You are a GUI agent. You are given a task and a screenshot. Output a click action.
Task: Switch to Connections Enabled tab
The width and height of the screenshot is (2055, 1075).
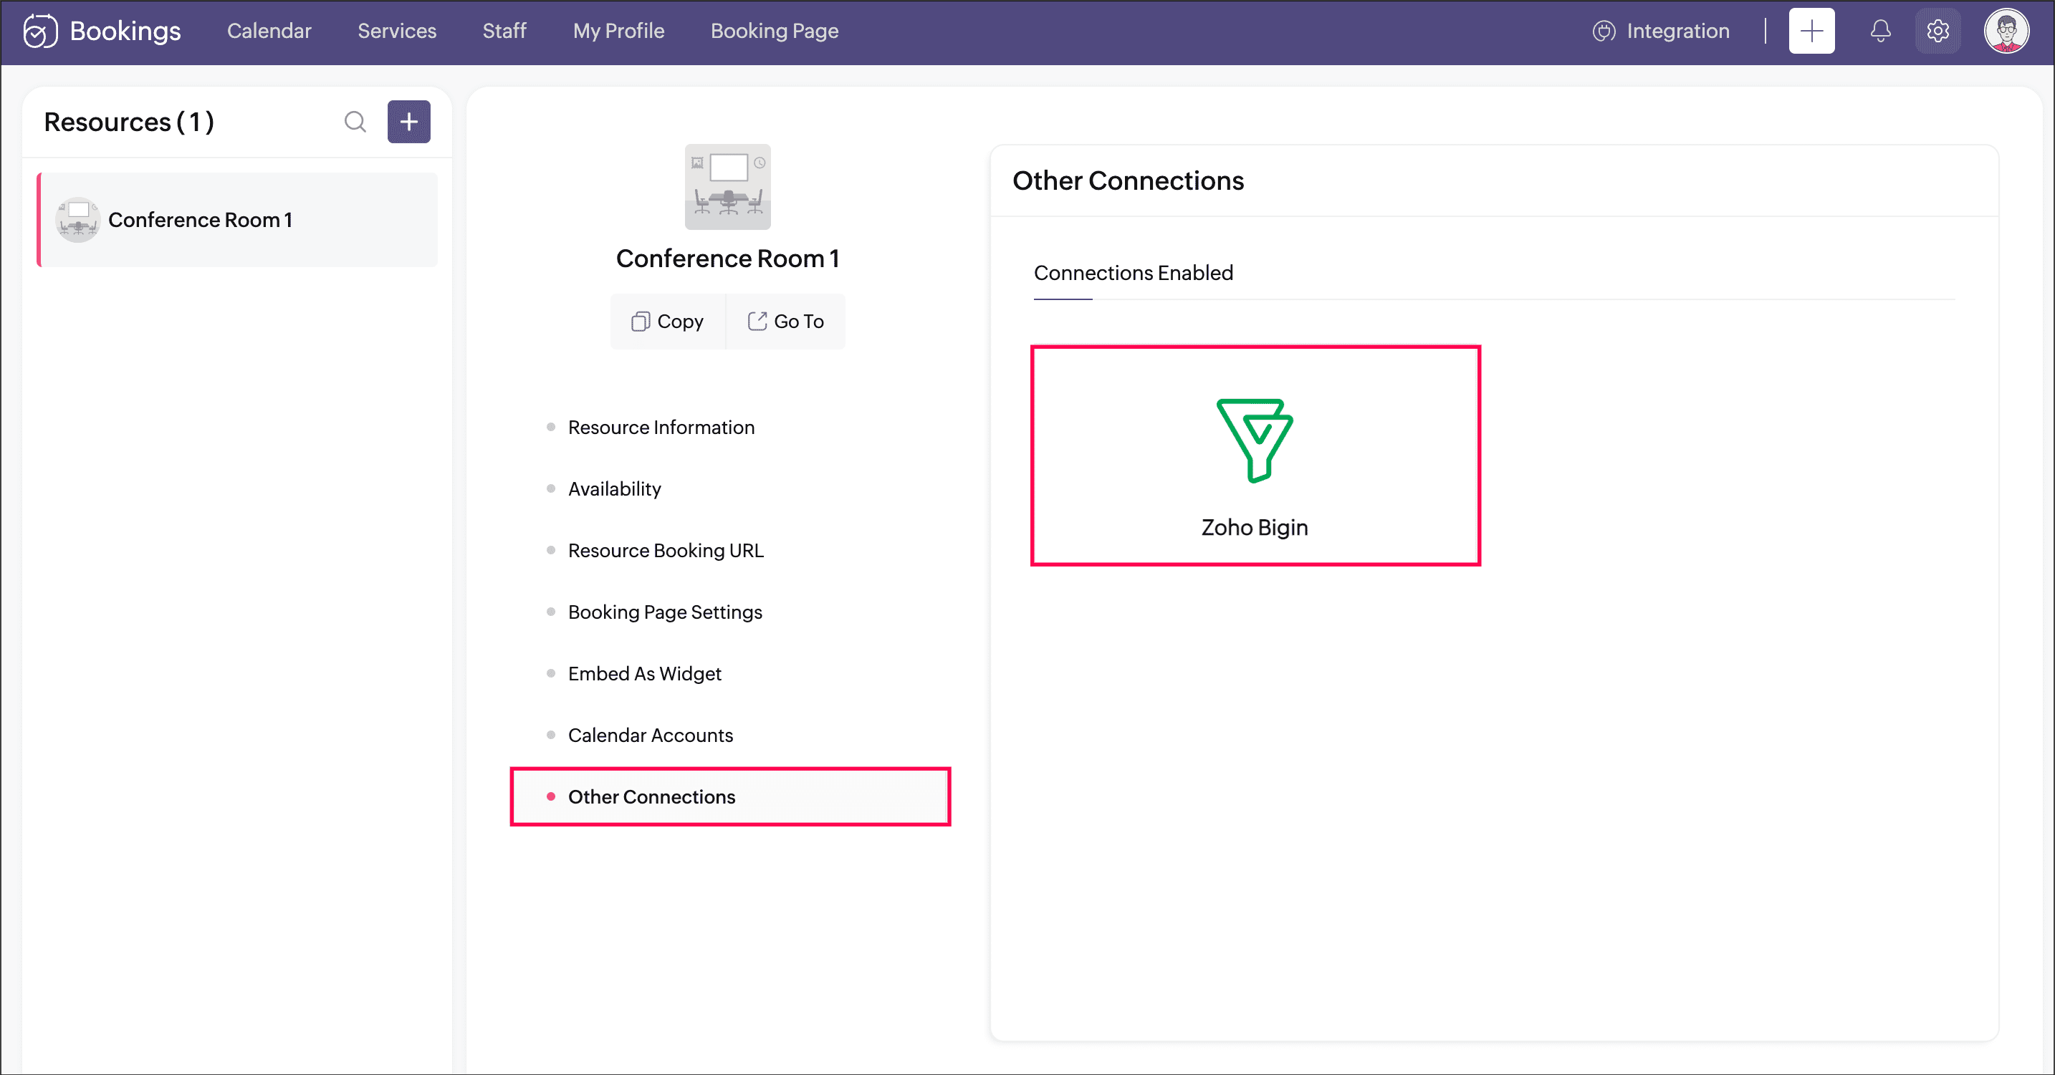[1133, 274]
